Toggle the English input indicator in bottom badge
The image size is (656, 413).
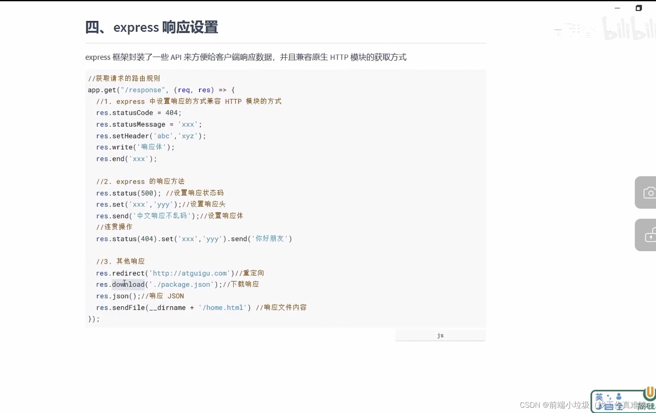pos(599,398)
